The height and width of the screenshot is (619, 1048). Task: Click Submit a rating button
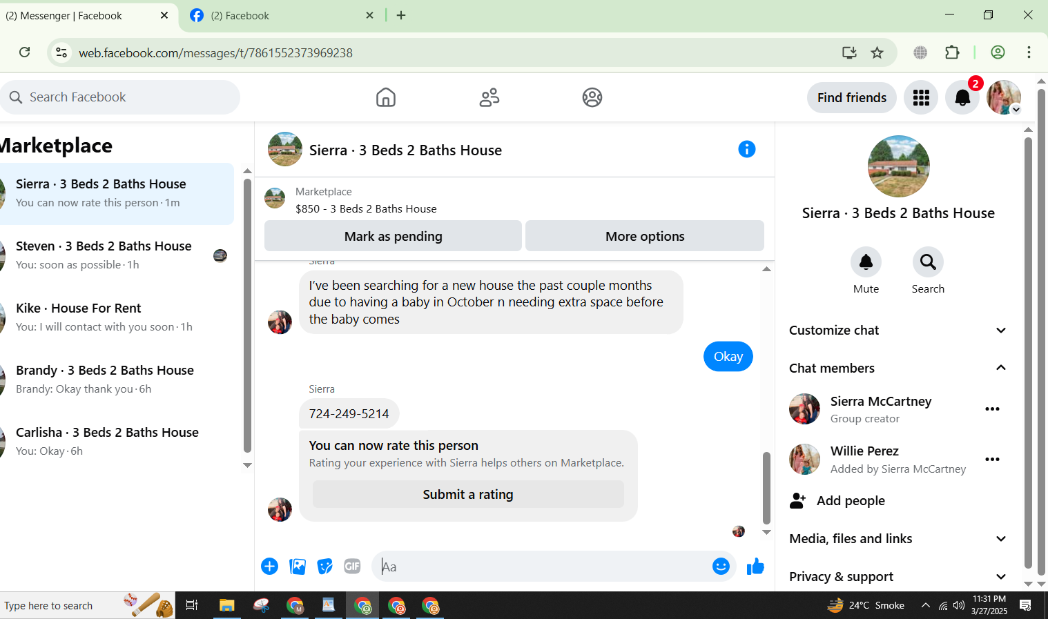coord(468,494)
